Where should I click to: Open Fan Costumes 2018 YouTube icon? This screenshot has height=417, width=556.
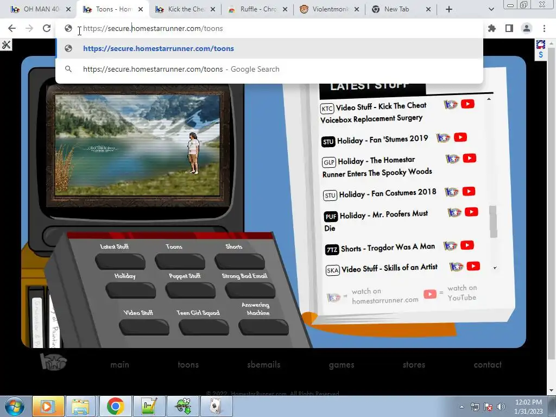click(x=469, y=192)
